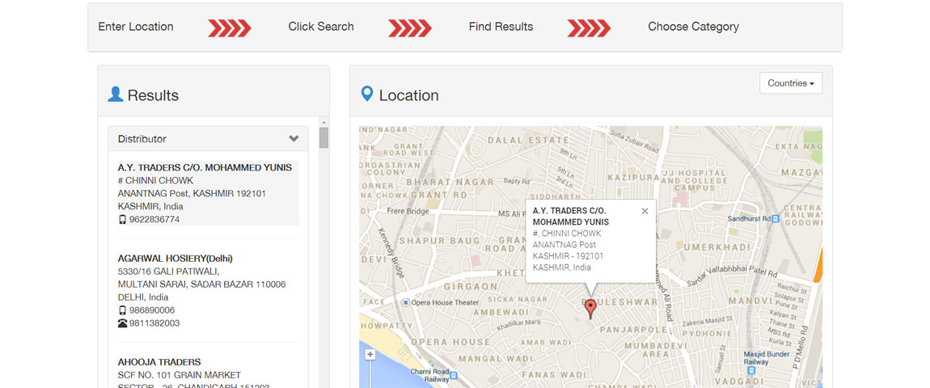Select Agarwal Hosiery (Delhi) listing
This screenshot has height=388, width=930.
pos(175,259)
